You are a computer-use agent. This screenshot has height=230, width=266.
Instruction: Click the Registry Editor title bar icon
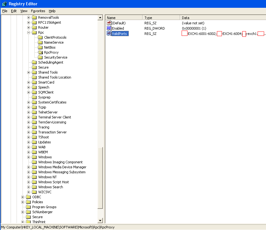[x=4, y=4]
